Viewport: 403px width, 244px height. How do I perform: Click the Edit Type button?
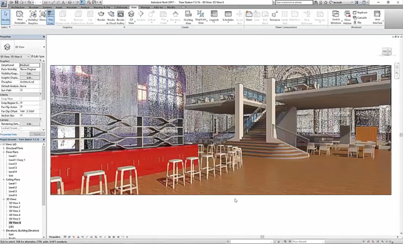38,56
